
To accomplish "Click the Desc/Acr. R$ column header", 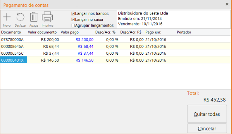I will pyautogui.click(x=131, y=32).
